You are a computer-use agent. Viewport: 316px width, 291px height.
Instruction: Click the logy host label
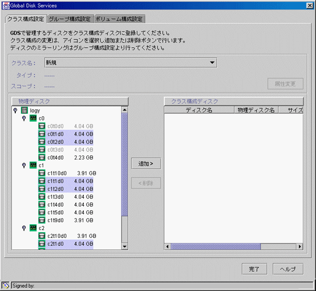coord(35,111)
